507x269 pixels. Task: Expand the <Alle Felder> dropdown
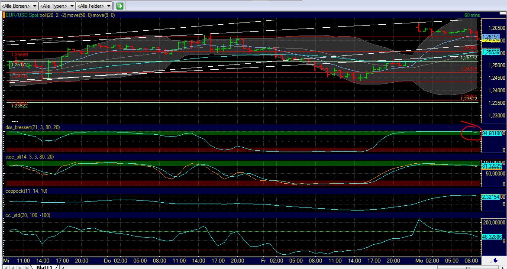point(94,6)
